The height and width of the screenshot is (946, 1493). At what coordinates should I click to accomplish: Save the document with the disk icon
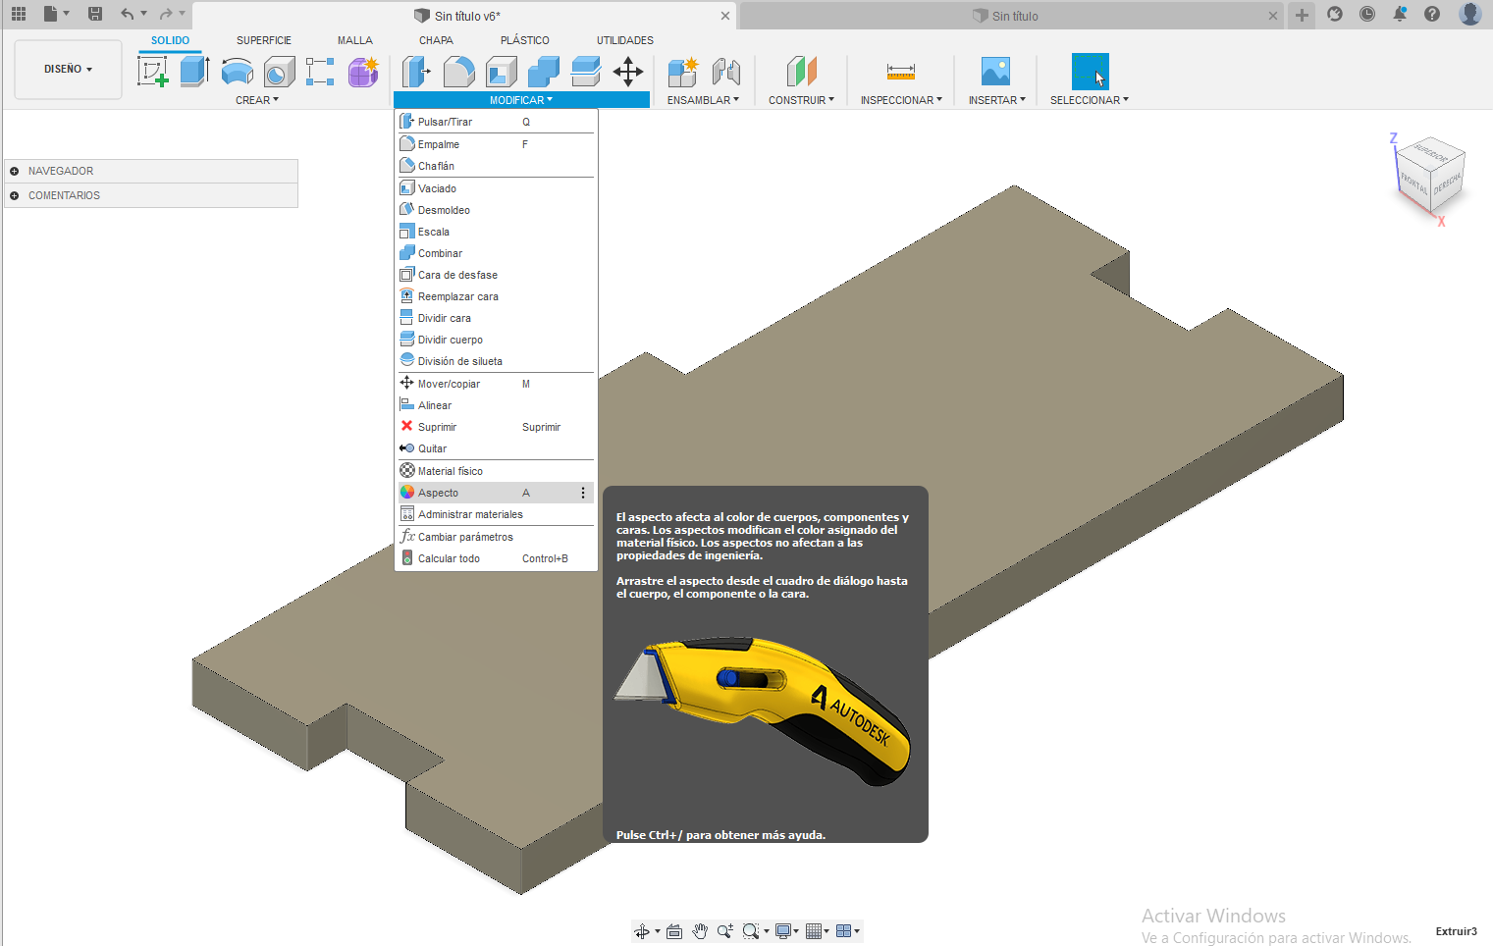[95, 14]
